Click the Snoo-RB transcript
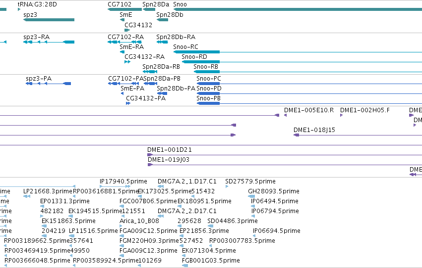 click(x=308, y=72)
